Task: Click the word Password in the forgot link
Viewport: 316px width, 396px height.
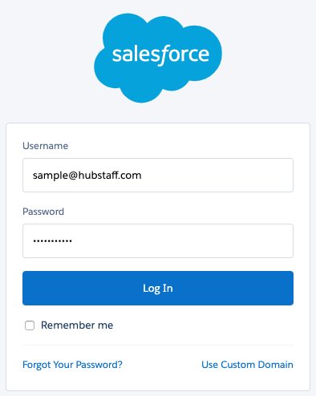Action: 99,365
